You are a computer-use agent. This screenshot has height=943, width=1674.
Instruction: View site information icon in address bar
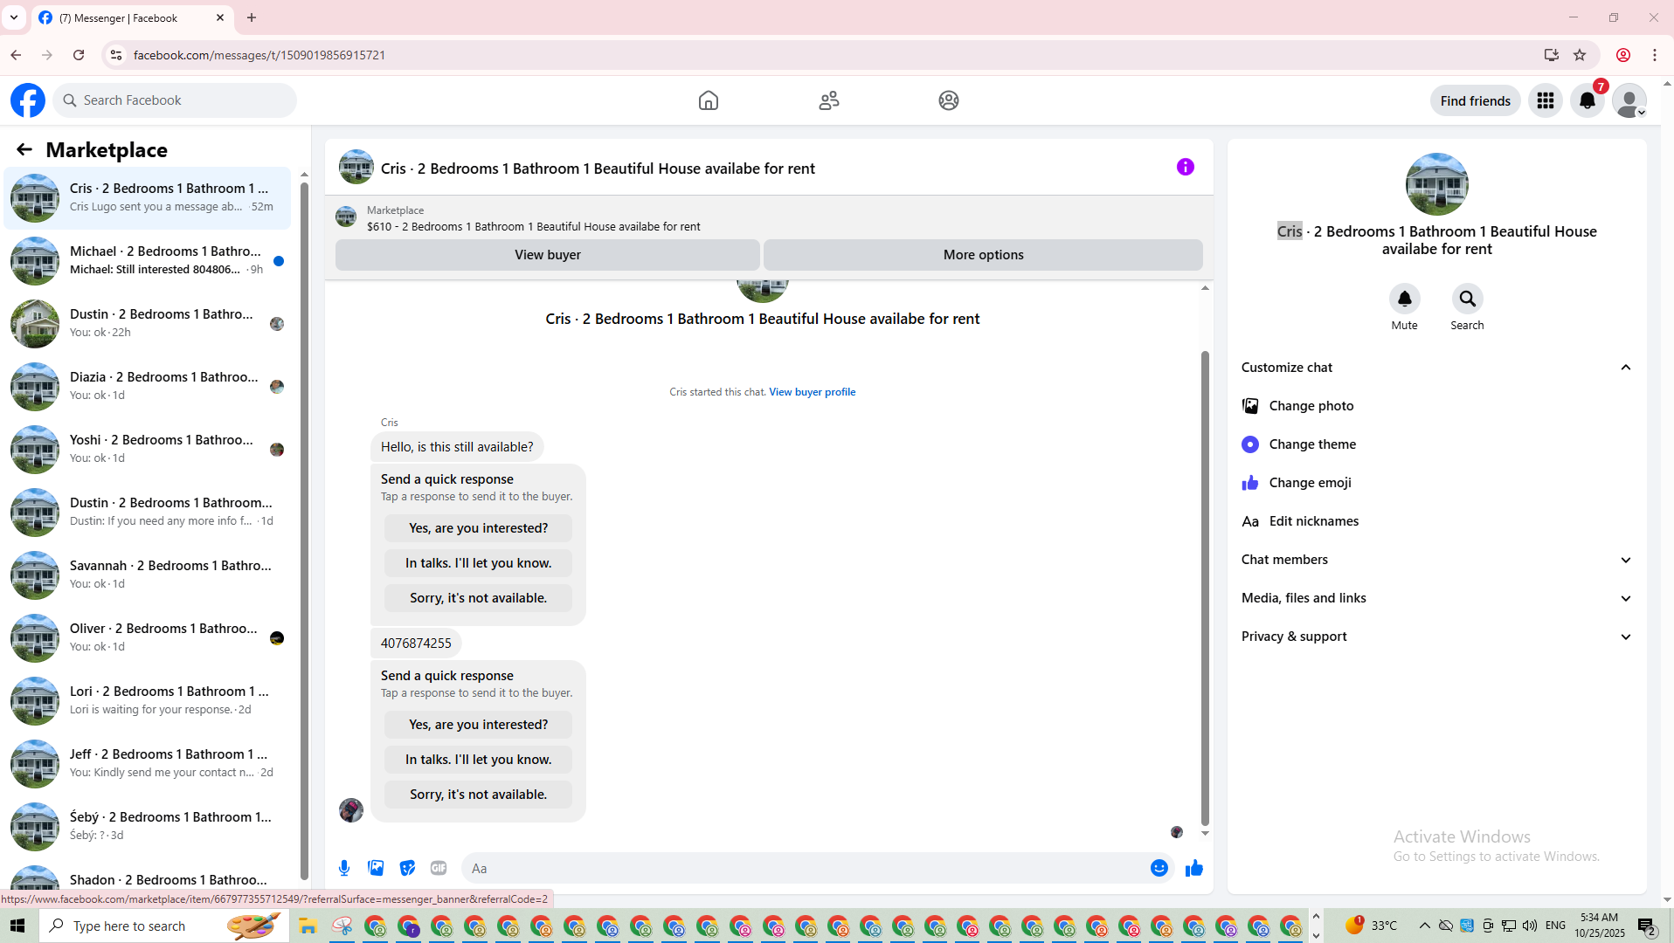coord(115,55)
